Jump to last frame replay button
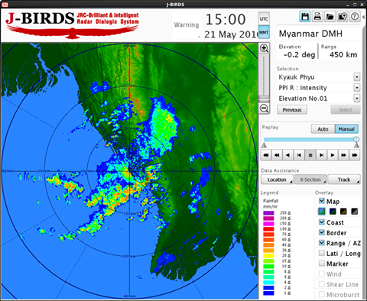367x301 pixels. (x=355, y=155)
